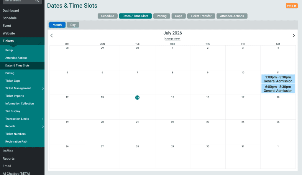Open Raffles in the sidebar
Screen dimensions: 302x175
(8, 151)
